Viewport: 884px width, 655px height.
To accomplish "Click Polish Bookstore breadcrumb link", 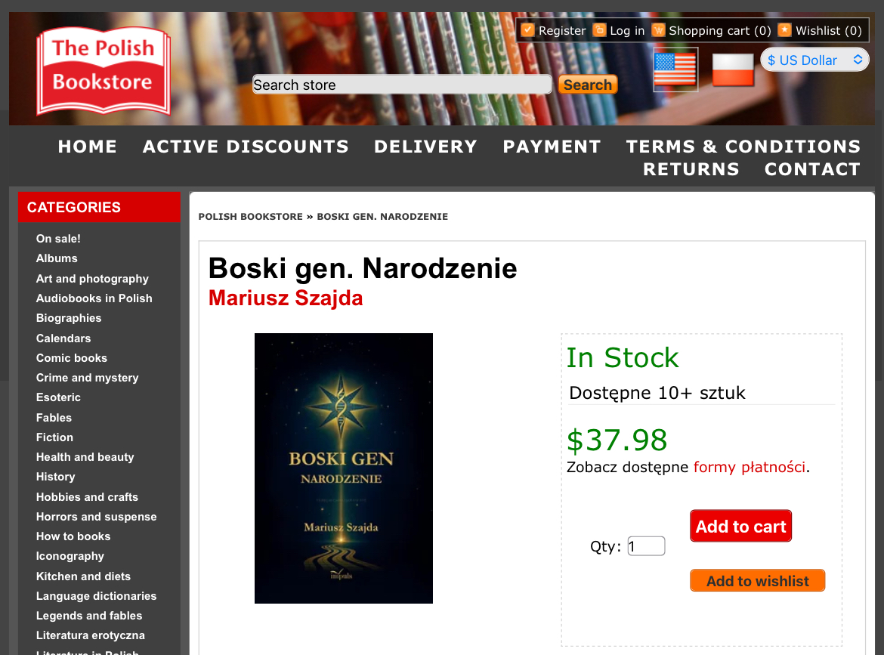I will pos(250,217).
